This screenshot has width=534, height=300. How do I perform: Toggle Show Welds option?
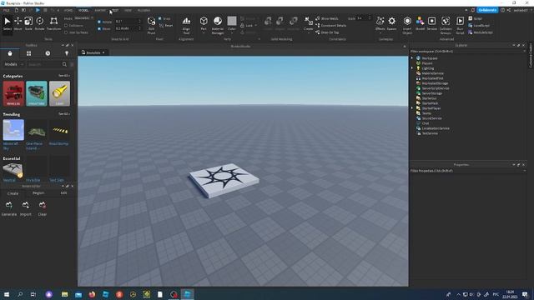(x=327, y=18)
